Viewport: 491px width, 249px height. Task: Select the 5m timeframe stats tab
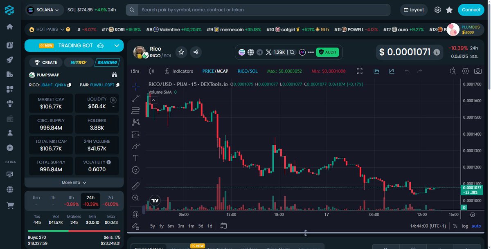coord(36,200)
